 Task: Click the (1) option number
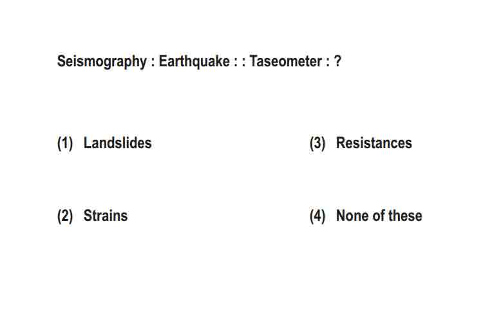pyautogui.click(x=65, y=143)
